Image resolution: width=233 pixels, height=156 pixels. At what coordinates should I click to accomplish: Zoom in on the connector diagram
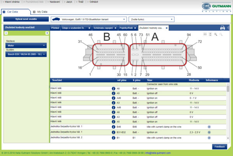[x=216, y=34]
